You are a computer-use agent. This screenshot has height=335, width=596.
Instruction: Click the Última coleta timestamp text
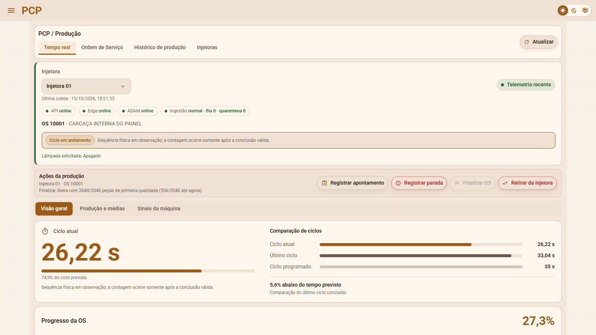(x=78, y=99)
